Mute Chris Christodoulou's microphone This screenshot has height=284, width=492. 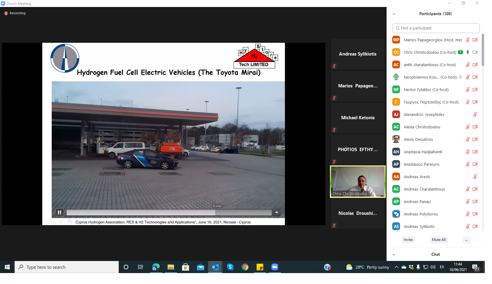(468, 52)
